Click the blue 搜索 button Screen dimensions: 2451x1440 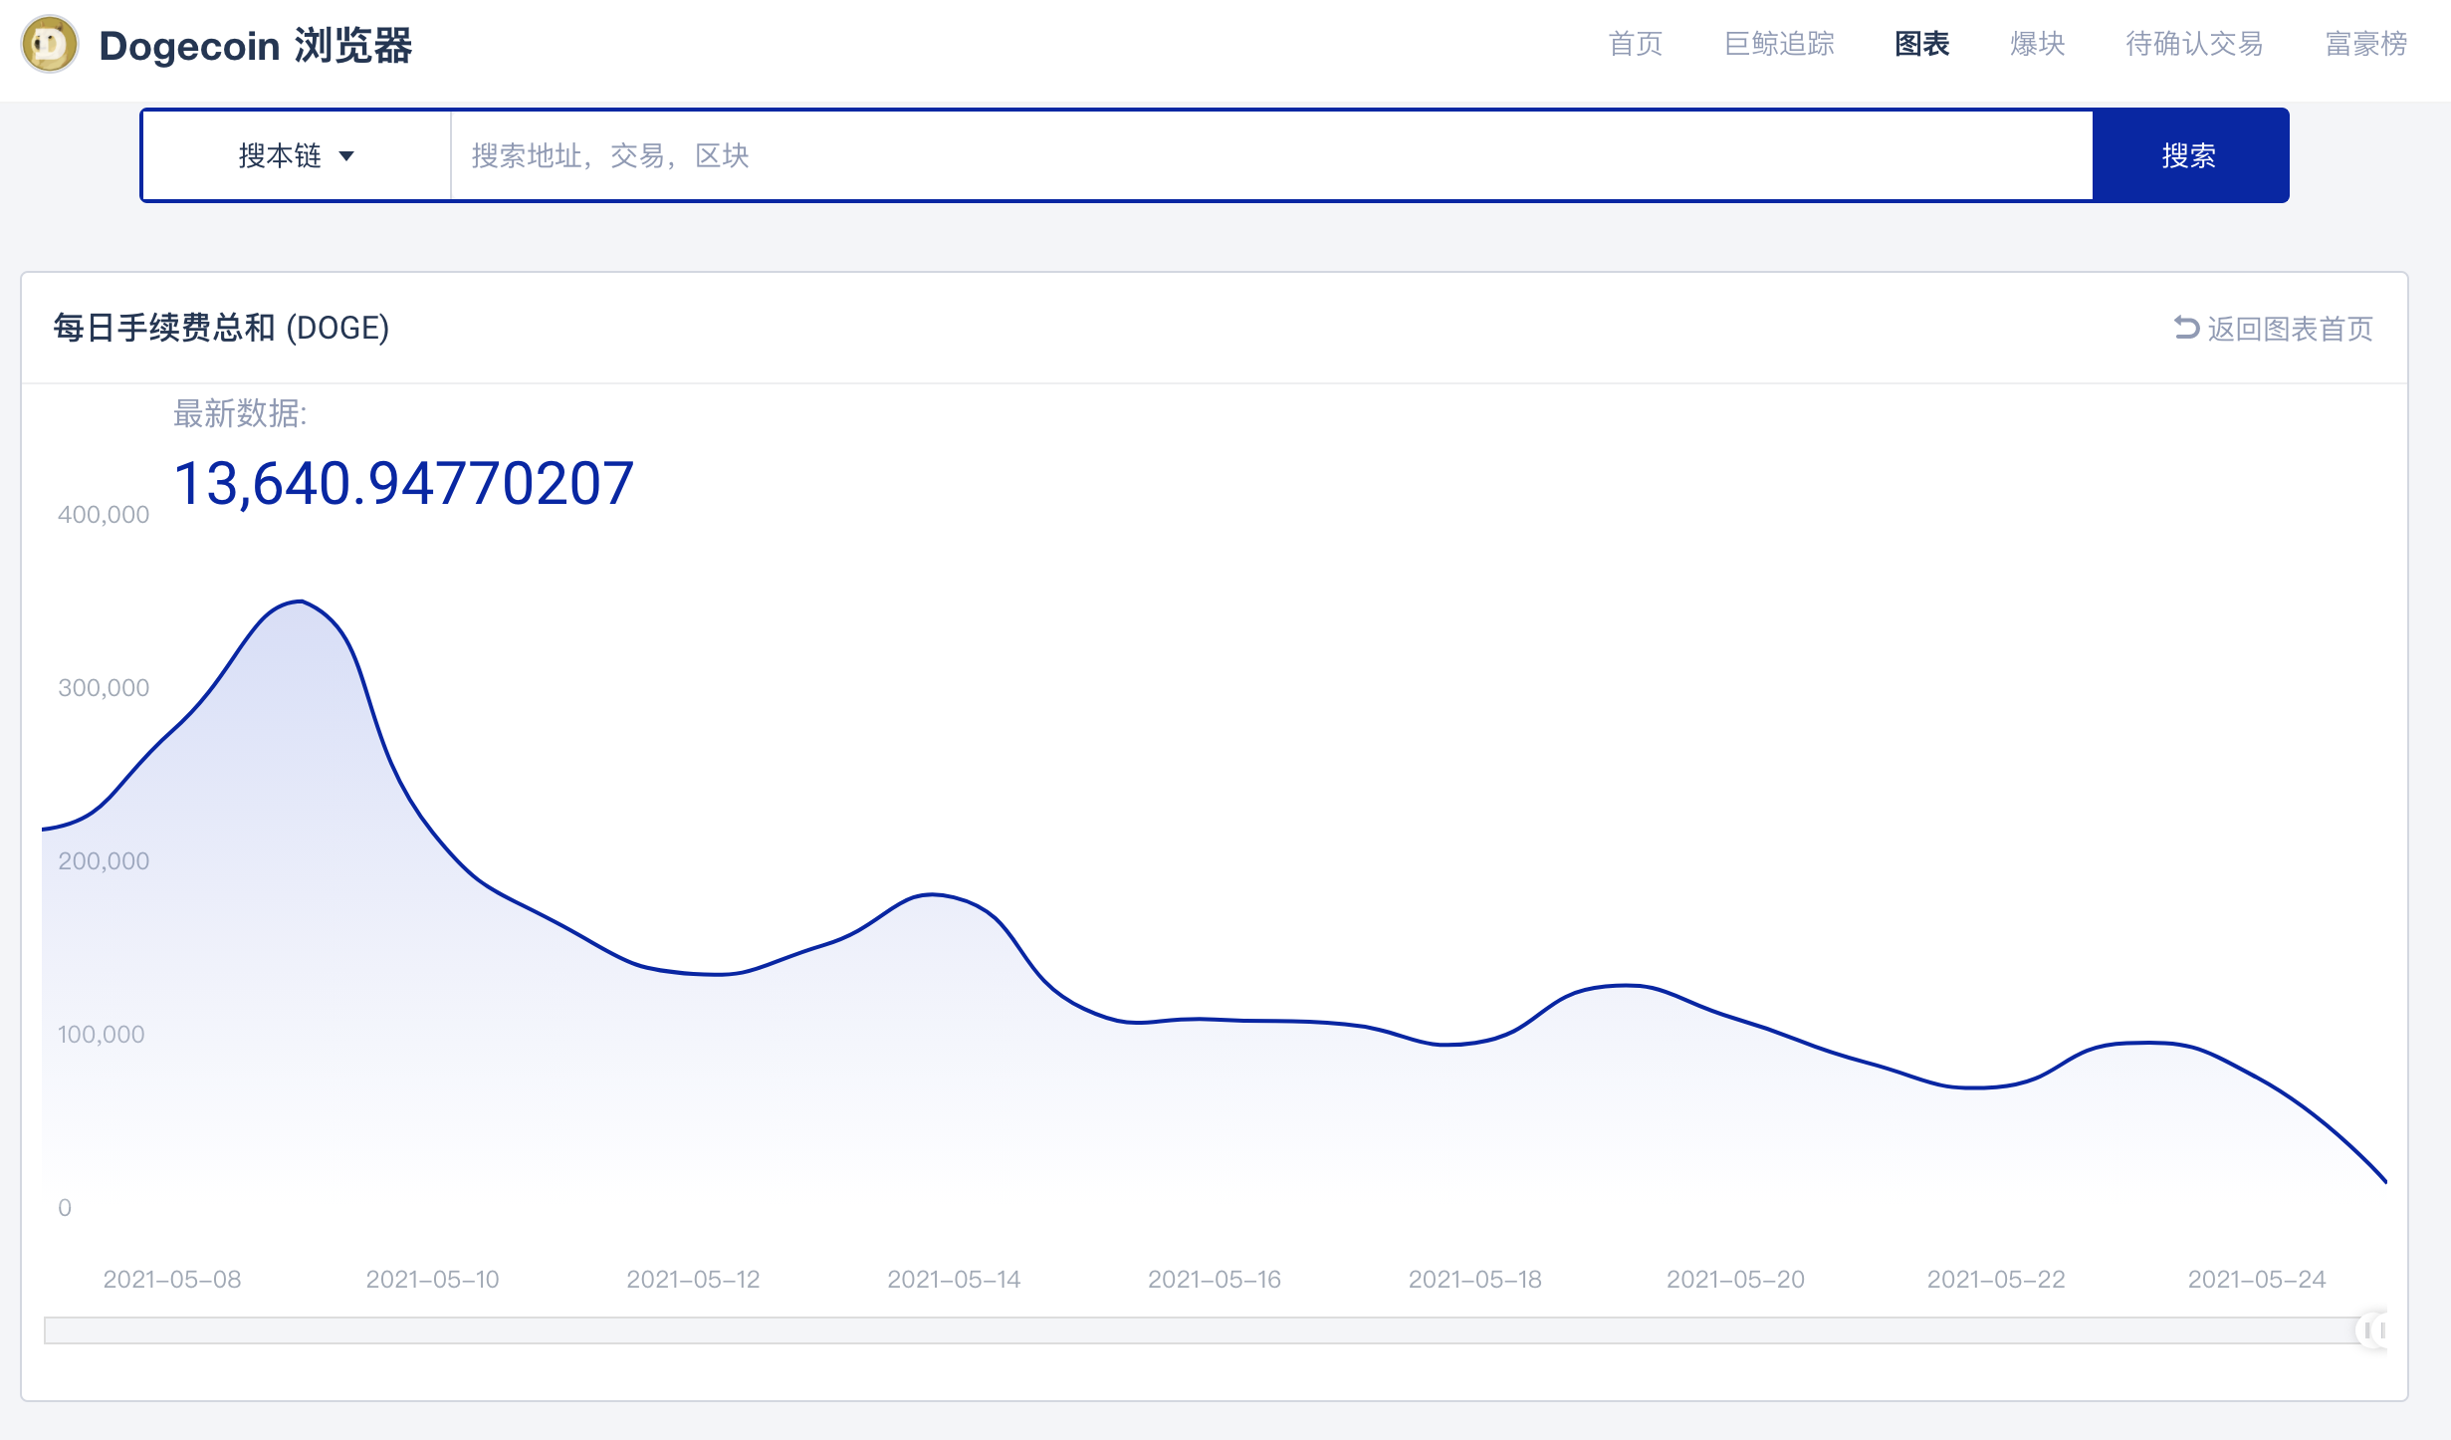(x=2189, y=155)
